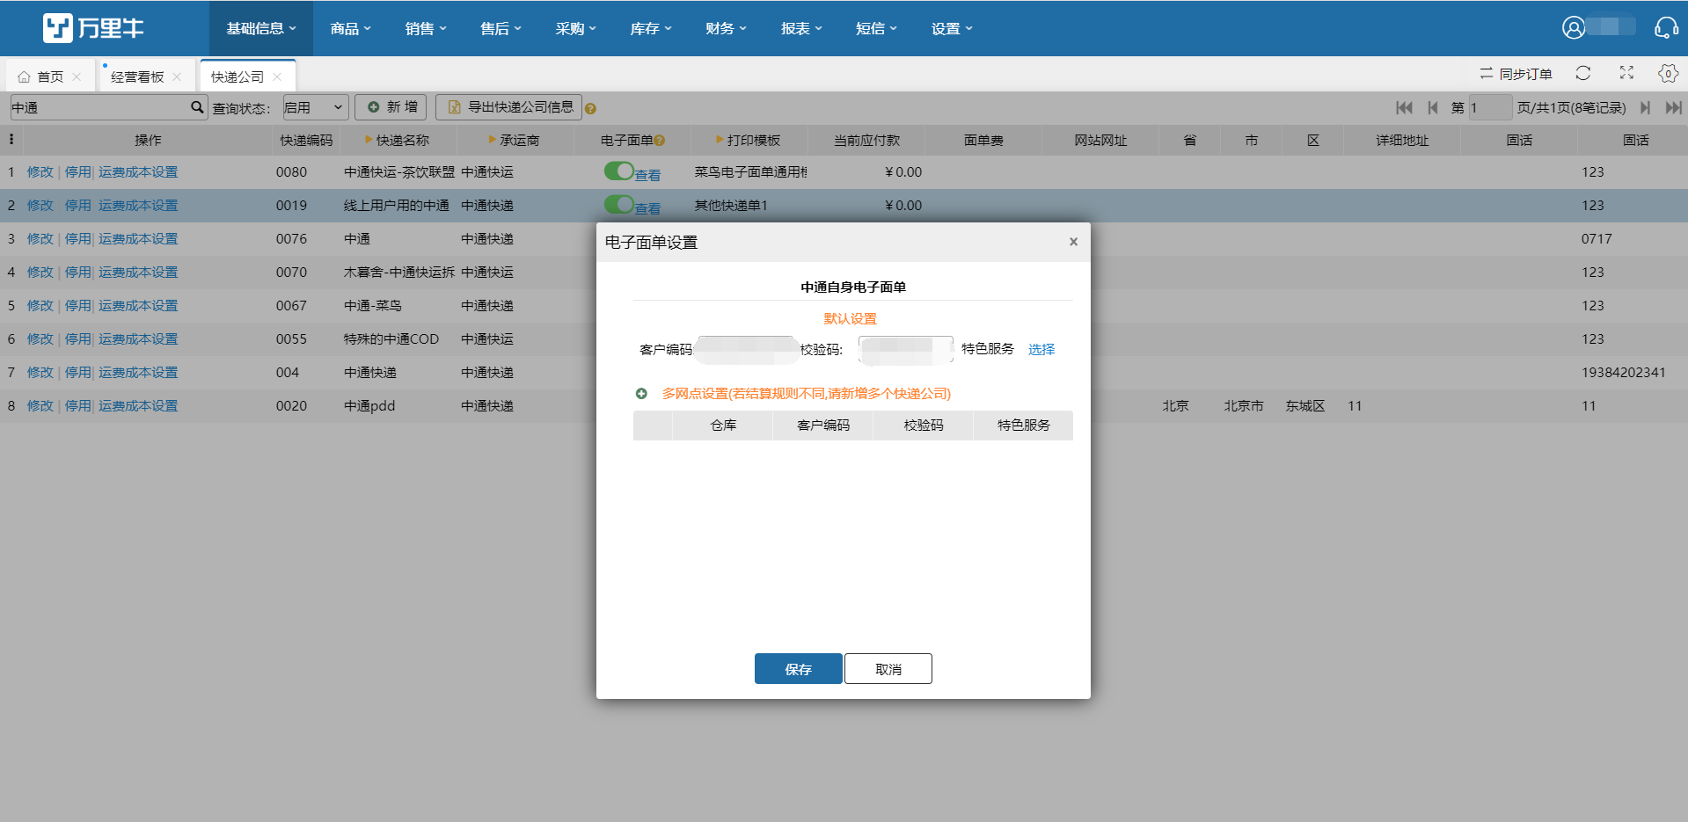Click 查看 link for code 0019
Screen dimensions: 1688x822
(647, 208)
